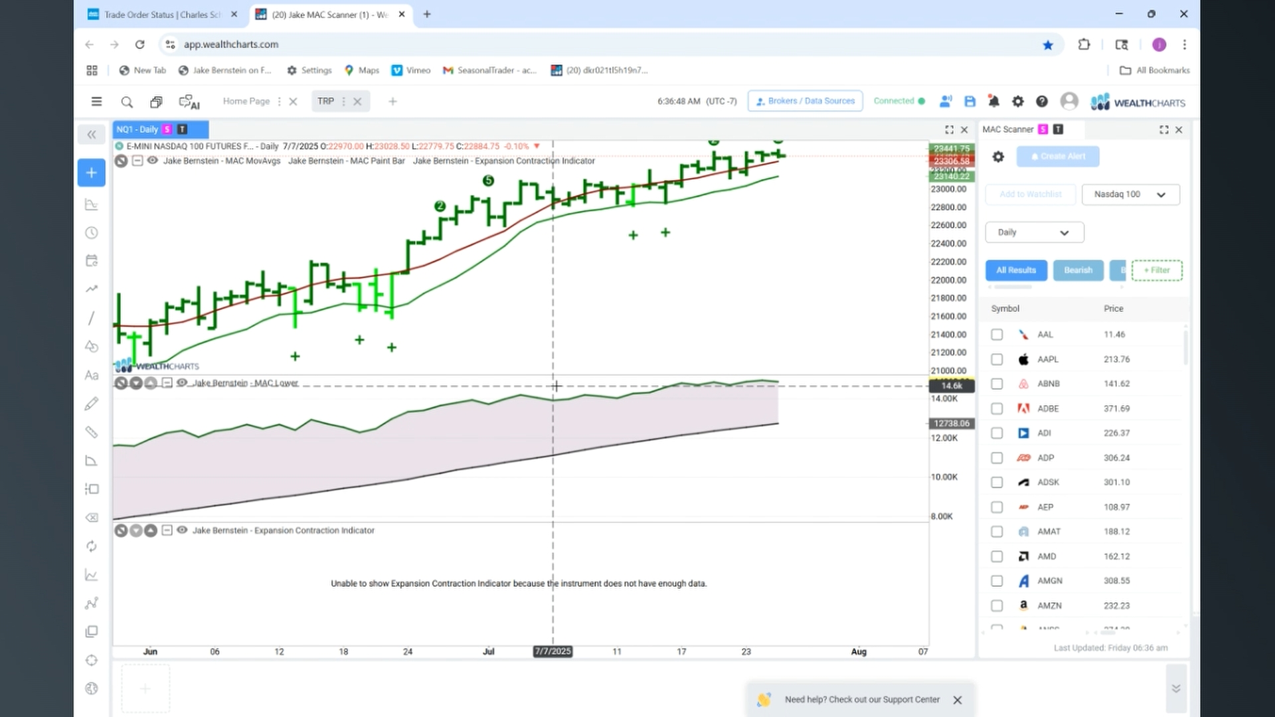Close the MAC Scanner panel
The height and width of the screenshot is (717, 1275).
tap(1179, 130)
